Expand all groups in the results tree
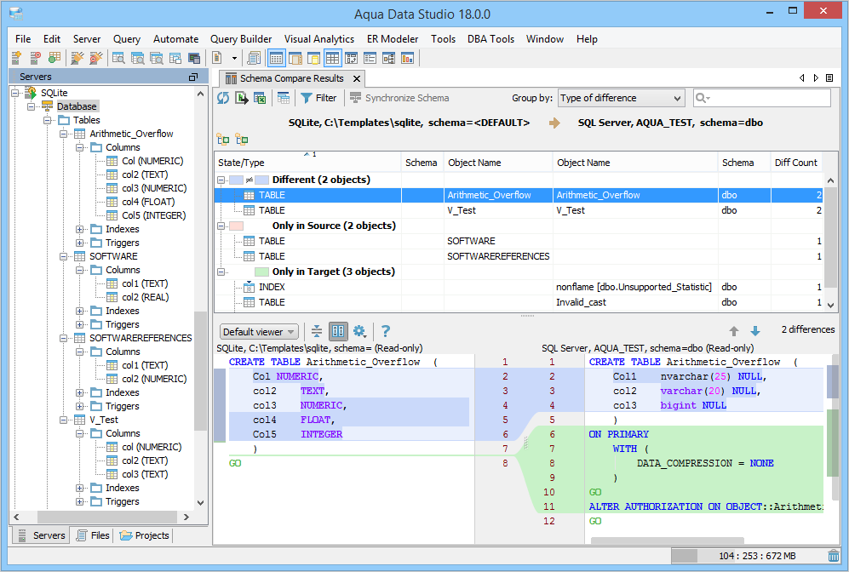Image resolution: width=849 pixels, height=572 pixels. 223,140
